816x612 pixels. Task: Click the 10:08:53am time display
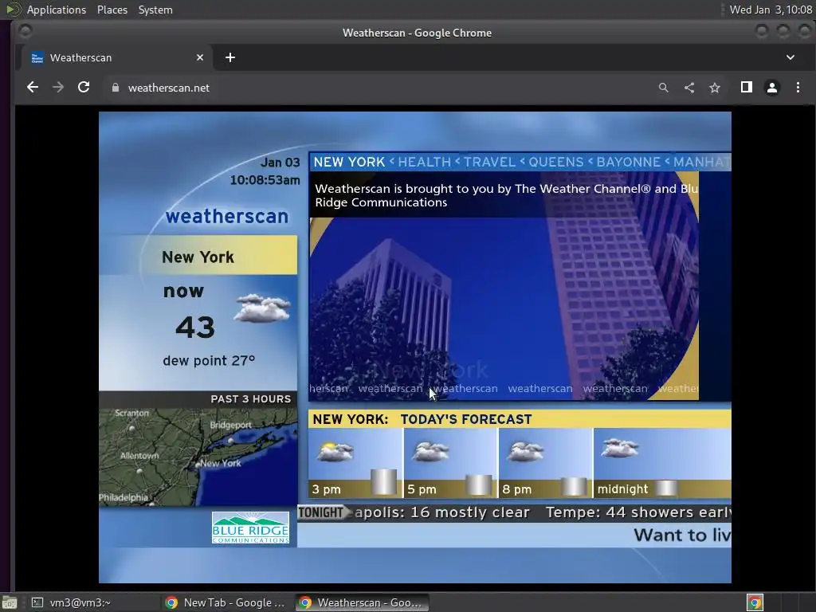click(265, 180)
